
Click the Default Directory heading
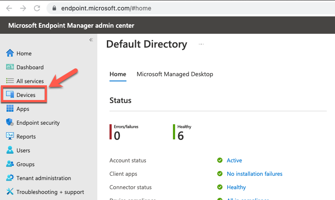(146, 44)
